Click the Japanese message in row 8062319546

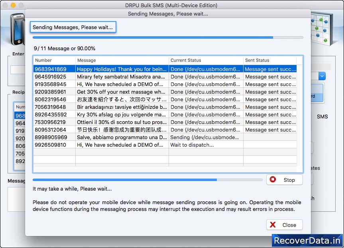[122, 99]
